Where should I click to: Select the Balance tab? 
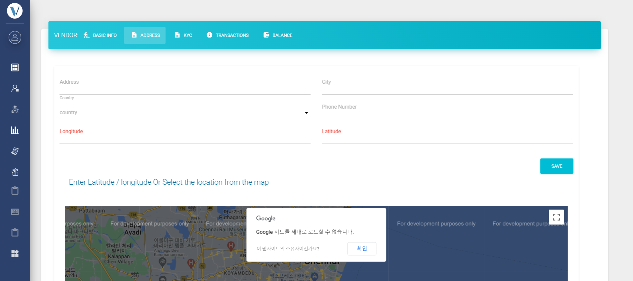(278, 35)
